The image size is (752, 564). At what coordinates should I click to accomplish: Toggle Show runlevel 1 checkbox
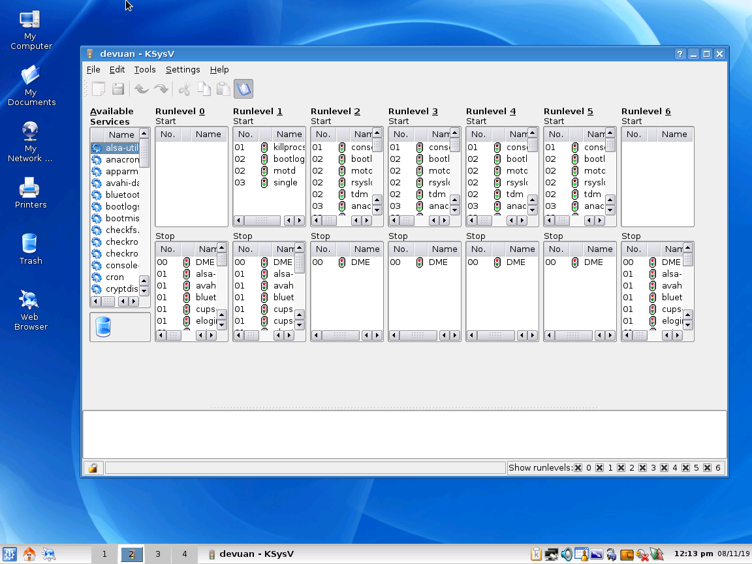pos(599,467)
